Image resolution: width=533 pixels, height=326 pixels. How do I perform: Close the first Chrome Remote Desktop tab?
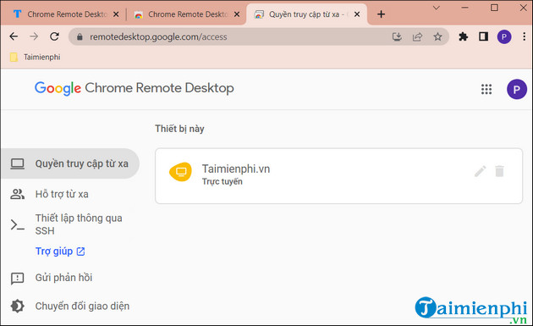pyautogui.click(x=116, y=14)
